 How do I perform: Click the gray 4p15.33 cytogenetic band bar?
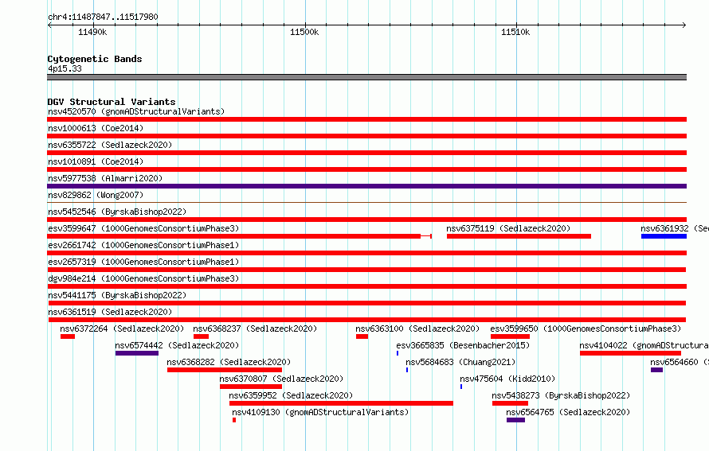(366, 77)
